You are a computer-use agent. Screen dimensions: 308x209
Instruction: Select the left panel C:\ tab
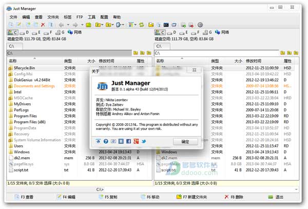pos(14,46)
